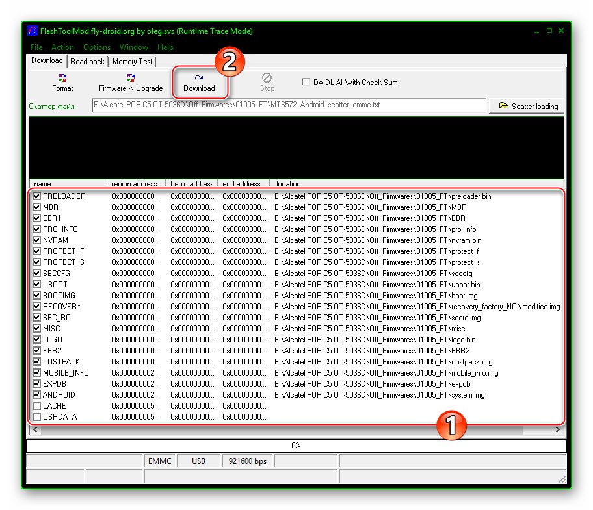Click the scatter file path field
593x510 pixels.
coord(289,105)
